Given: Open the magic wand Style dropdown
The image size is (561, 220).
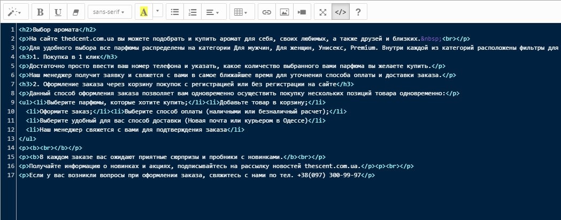Looking at the screenshot, I should tap(16, 12).
